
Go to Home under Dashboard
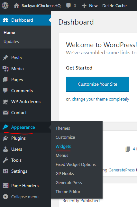(x=9, y=33)
